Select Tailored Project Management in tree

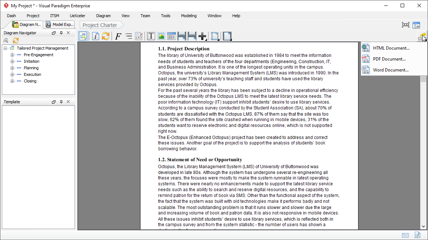coord(42,48)
